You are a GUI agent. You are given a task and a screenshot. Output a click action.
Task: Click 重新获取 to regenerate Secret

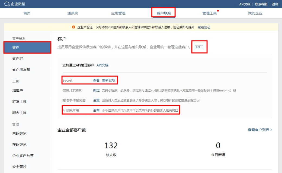click(x=108, y=80)
